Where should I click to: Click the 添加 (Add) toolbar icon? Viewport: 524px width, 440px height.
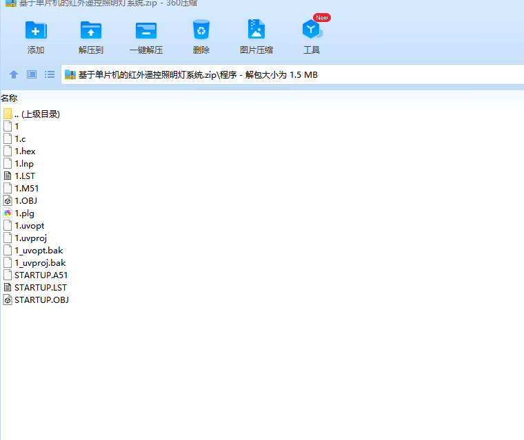click(36, 31)
